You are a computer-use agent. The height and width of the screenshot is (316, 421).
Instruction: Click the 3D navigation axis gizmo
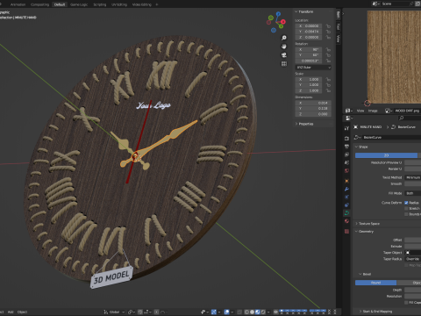click(276, 22)
